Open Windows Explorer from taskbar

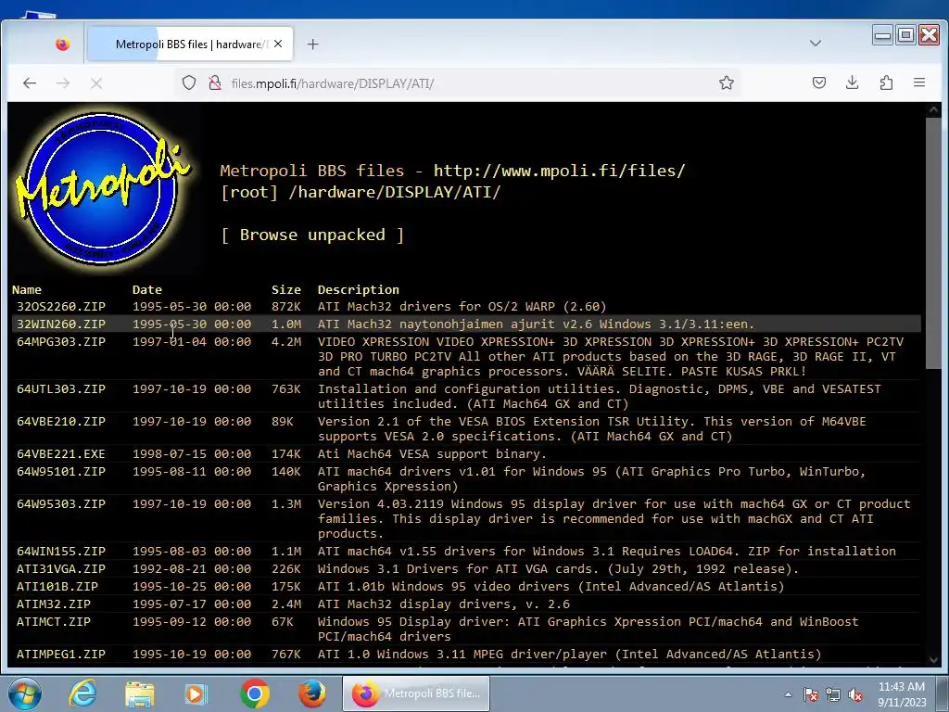(x=139, y=693)
